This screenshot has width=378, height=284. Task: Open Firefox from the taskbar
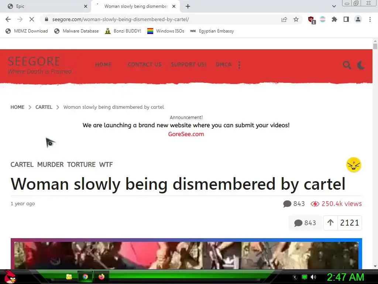click(102, 277)
